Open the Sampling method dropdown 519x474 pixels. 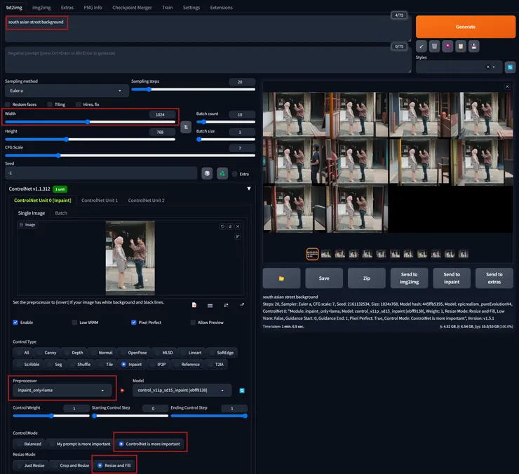coord(66,90)
